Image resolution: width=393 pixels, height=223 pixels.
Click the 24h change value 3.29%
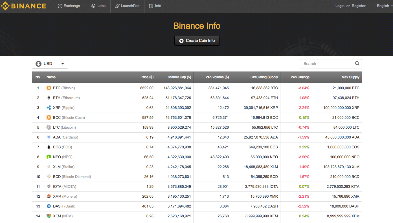click(x=304, y=147)
